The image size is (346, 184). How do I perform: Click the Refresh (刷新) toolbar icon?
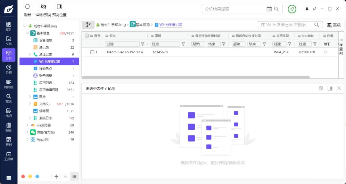coord(28,7)
